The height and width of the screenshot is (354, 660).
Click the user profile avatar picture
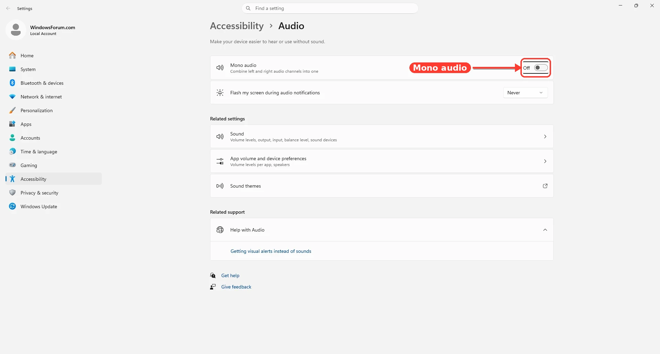16,30
